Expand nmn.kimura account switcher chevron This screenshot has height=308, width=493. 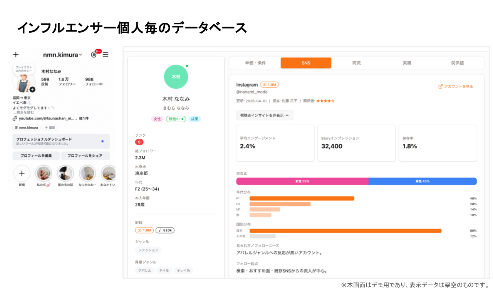[x=80, y=55]
